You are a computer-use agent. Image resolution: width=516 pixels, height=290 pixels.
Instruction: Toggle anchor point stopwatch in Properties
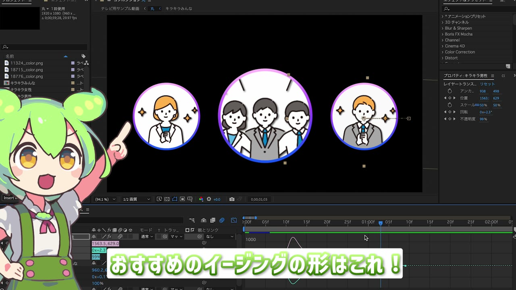point(450,91)
